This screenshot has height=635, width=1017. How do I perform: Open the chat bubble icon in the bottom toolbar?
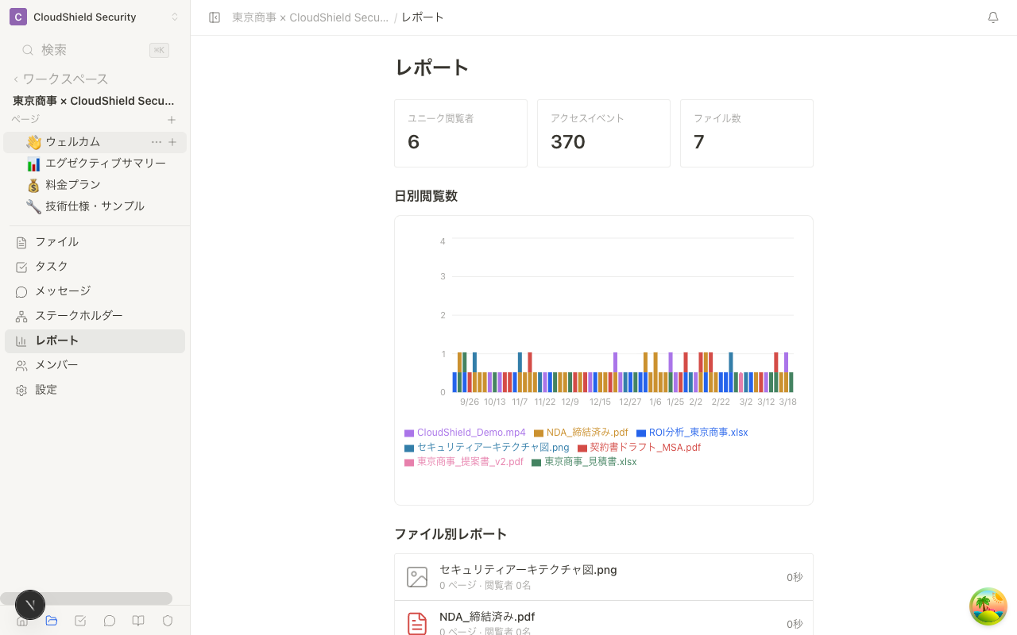[109, 621]
